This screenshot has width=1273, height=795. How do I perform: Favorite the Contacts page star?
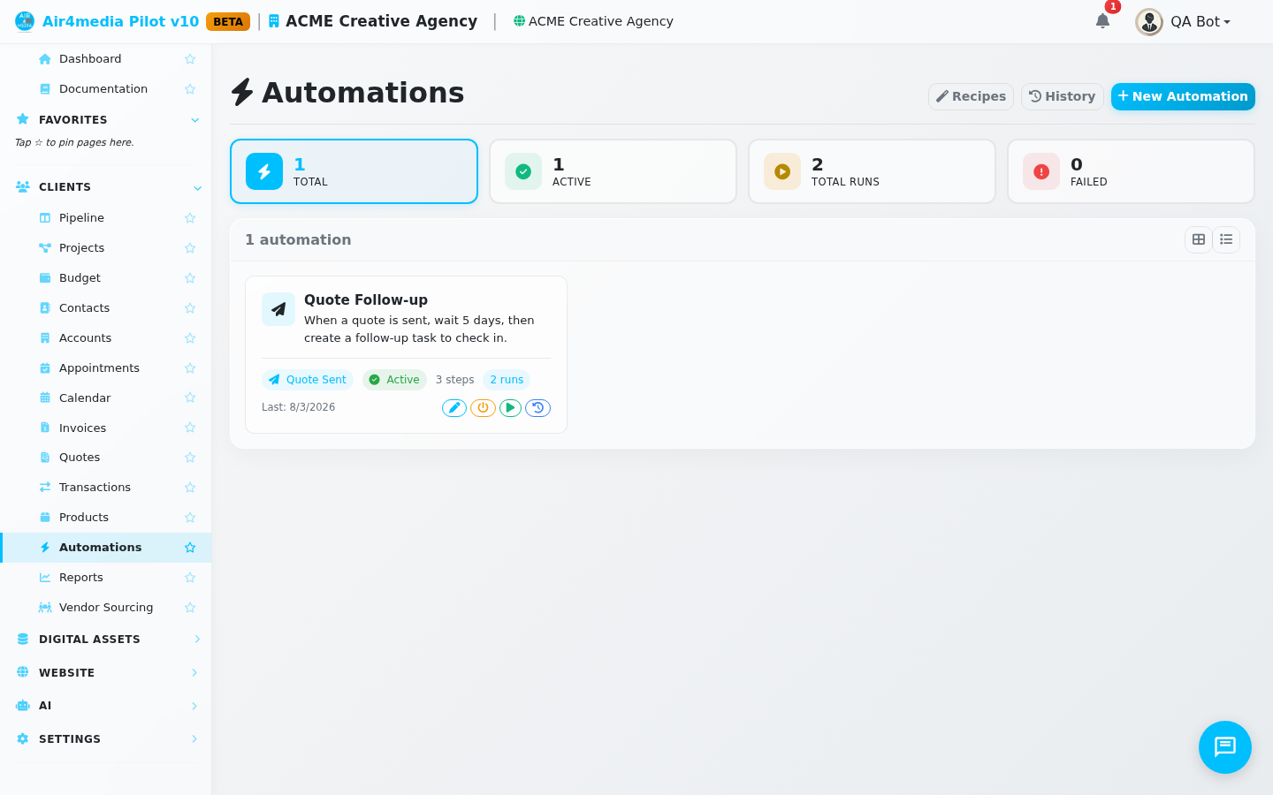pos(190,308)
